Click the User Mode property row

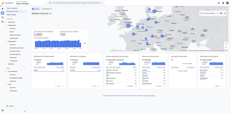coord(211,73)
